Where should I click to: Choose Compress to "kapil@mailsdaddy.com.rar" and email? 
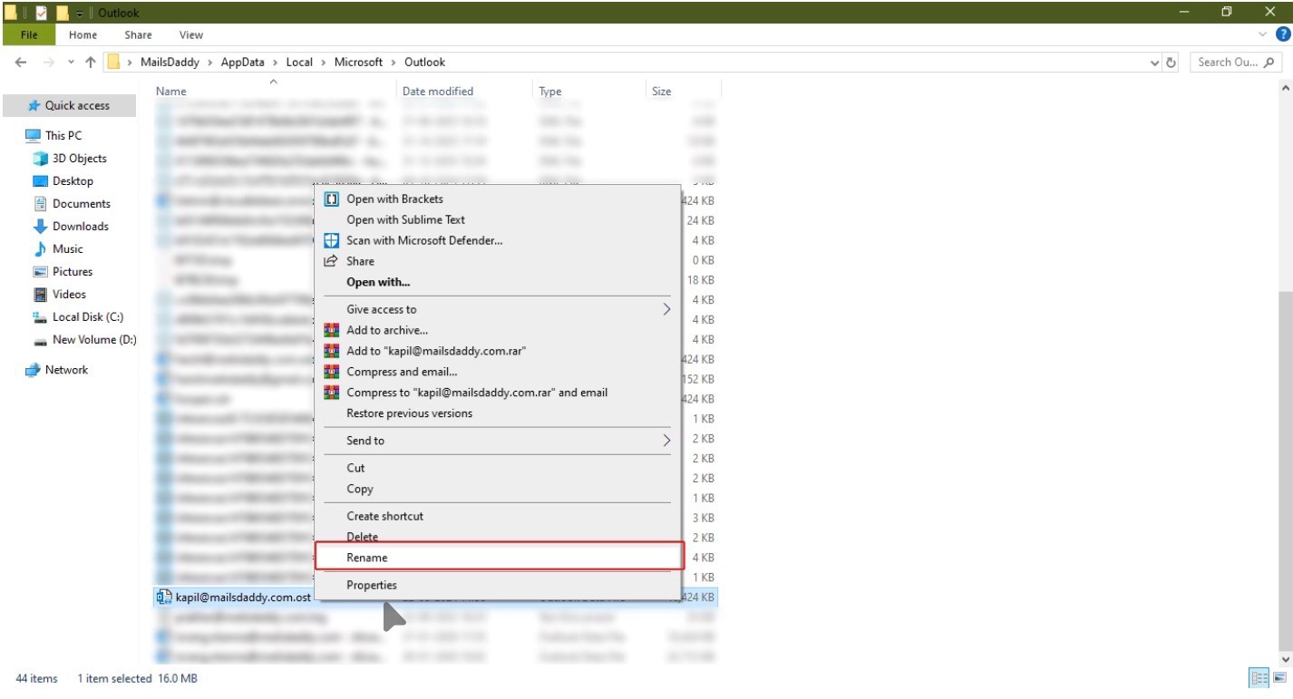497,393
